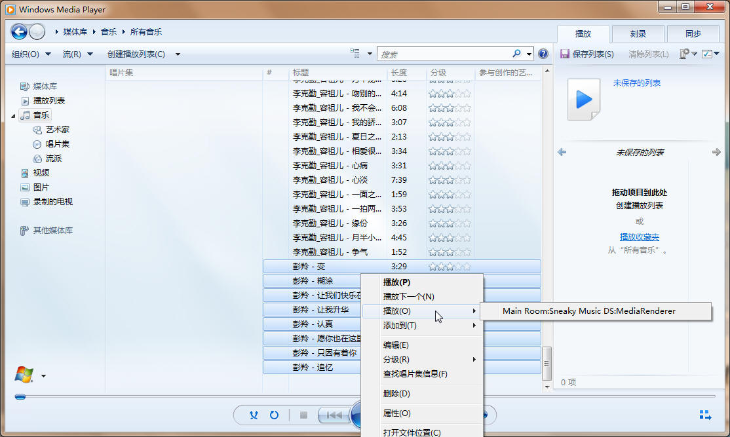Click the Library breadcrumb segment
This screenshot has height=437, width=730.
75,31
